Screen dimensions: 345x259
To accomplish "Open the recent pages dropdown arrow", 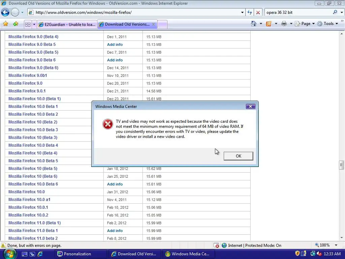I will 22,12.
